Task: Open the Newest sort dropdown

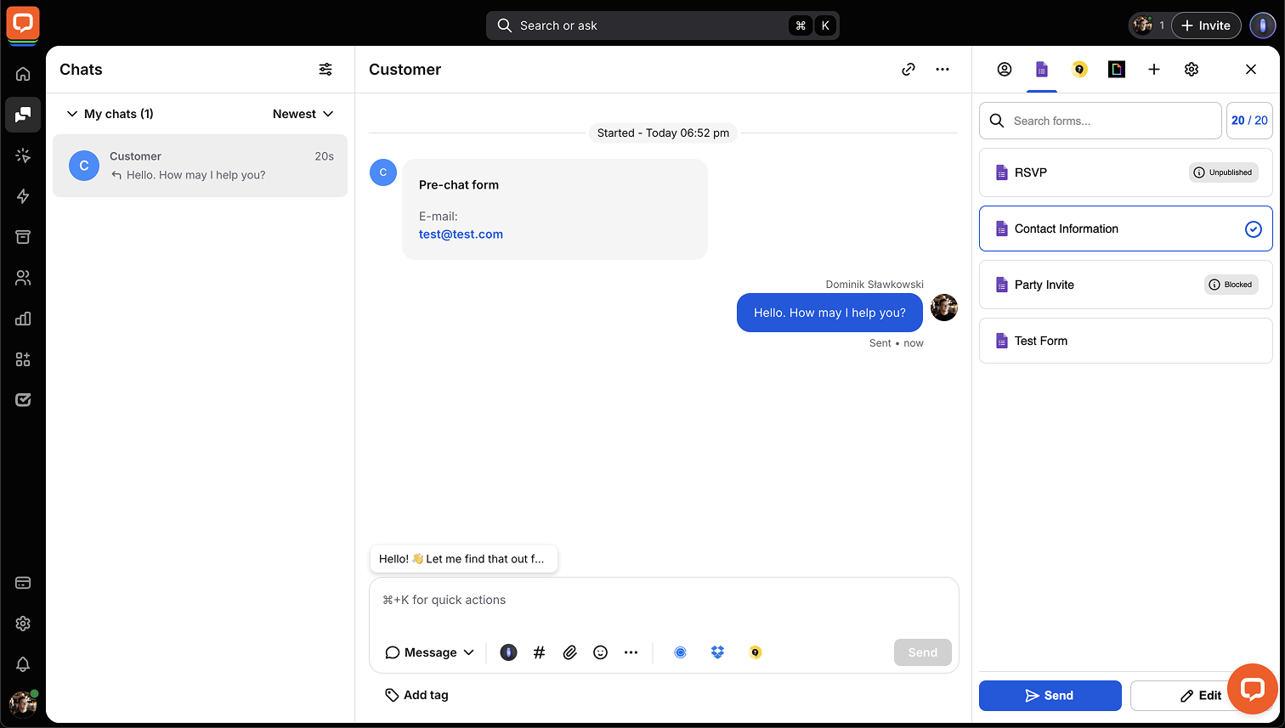Action: 303,114
